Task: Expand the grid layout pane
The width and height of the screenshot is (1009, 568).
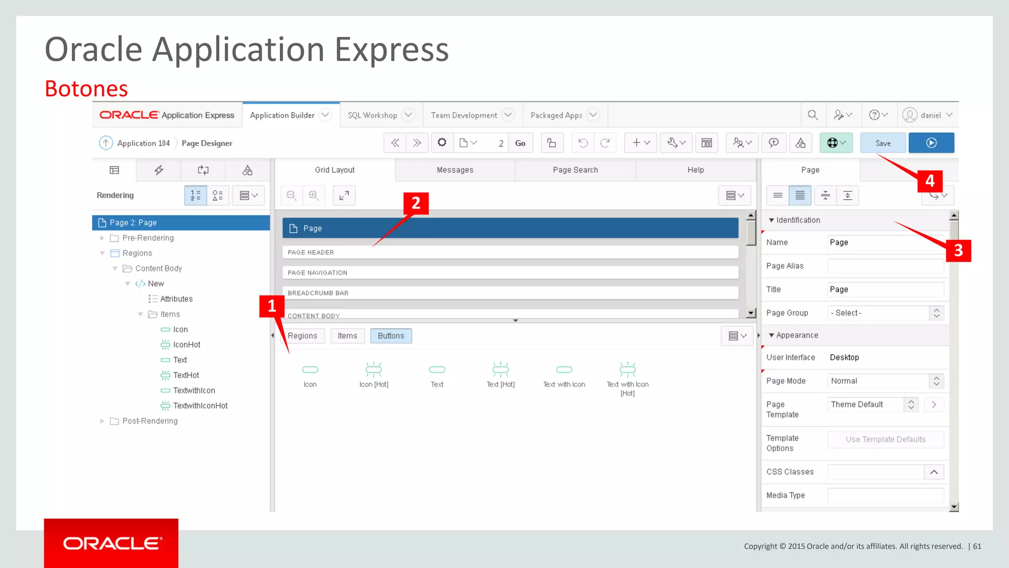Action: (344, 195)
